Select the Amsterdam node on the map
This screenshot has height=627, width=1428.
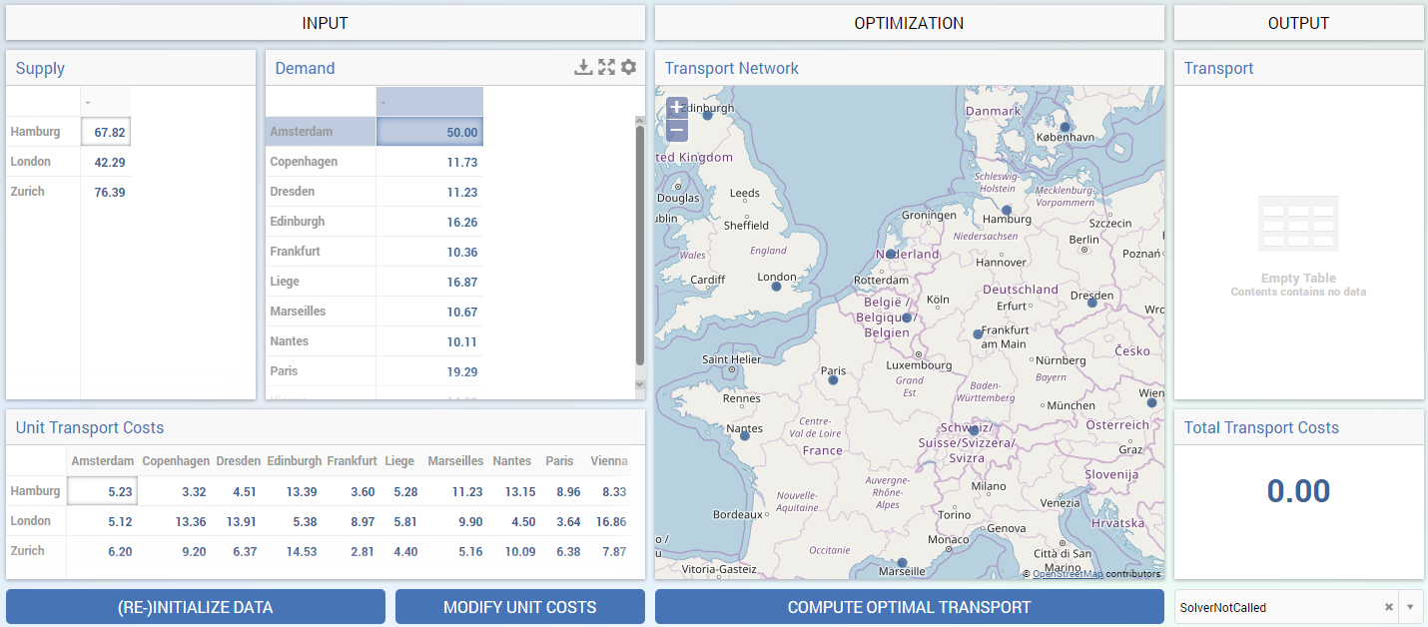click(890, 254)
